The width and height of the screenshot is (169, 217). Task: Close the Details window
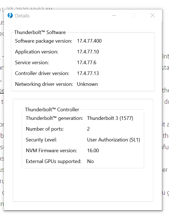(x=152, y=15)
